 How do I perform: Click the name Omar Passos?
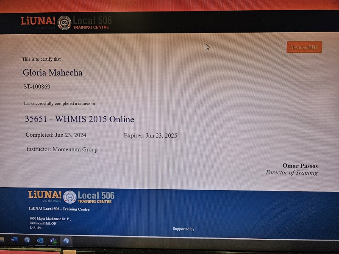(x=300, y=166)
